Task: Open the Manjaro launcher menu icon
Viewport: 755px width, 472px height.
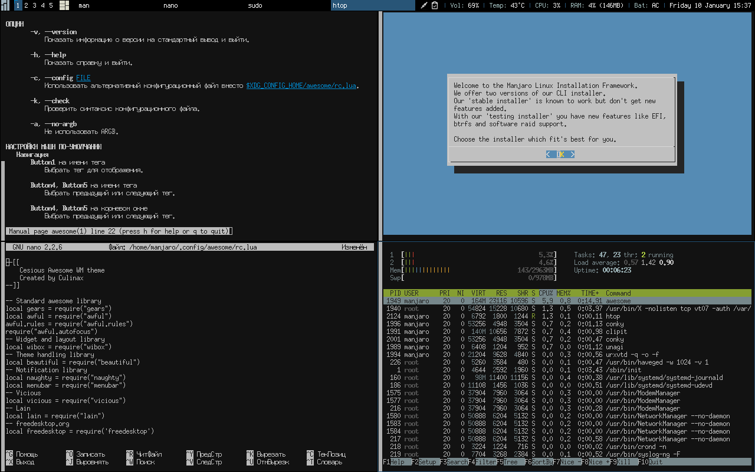Action: (5, 5)
